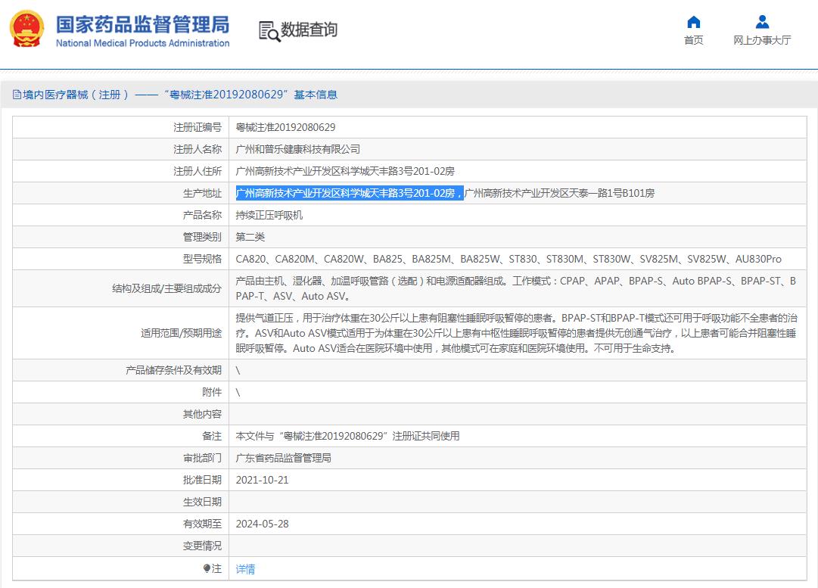
Task: Click the 生产地址 label
Action: click(202, 193)
